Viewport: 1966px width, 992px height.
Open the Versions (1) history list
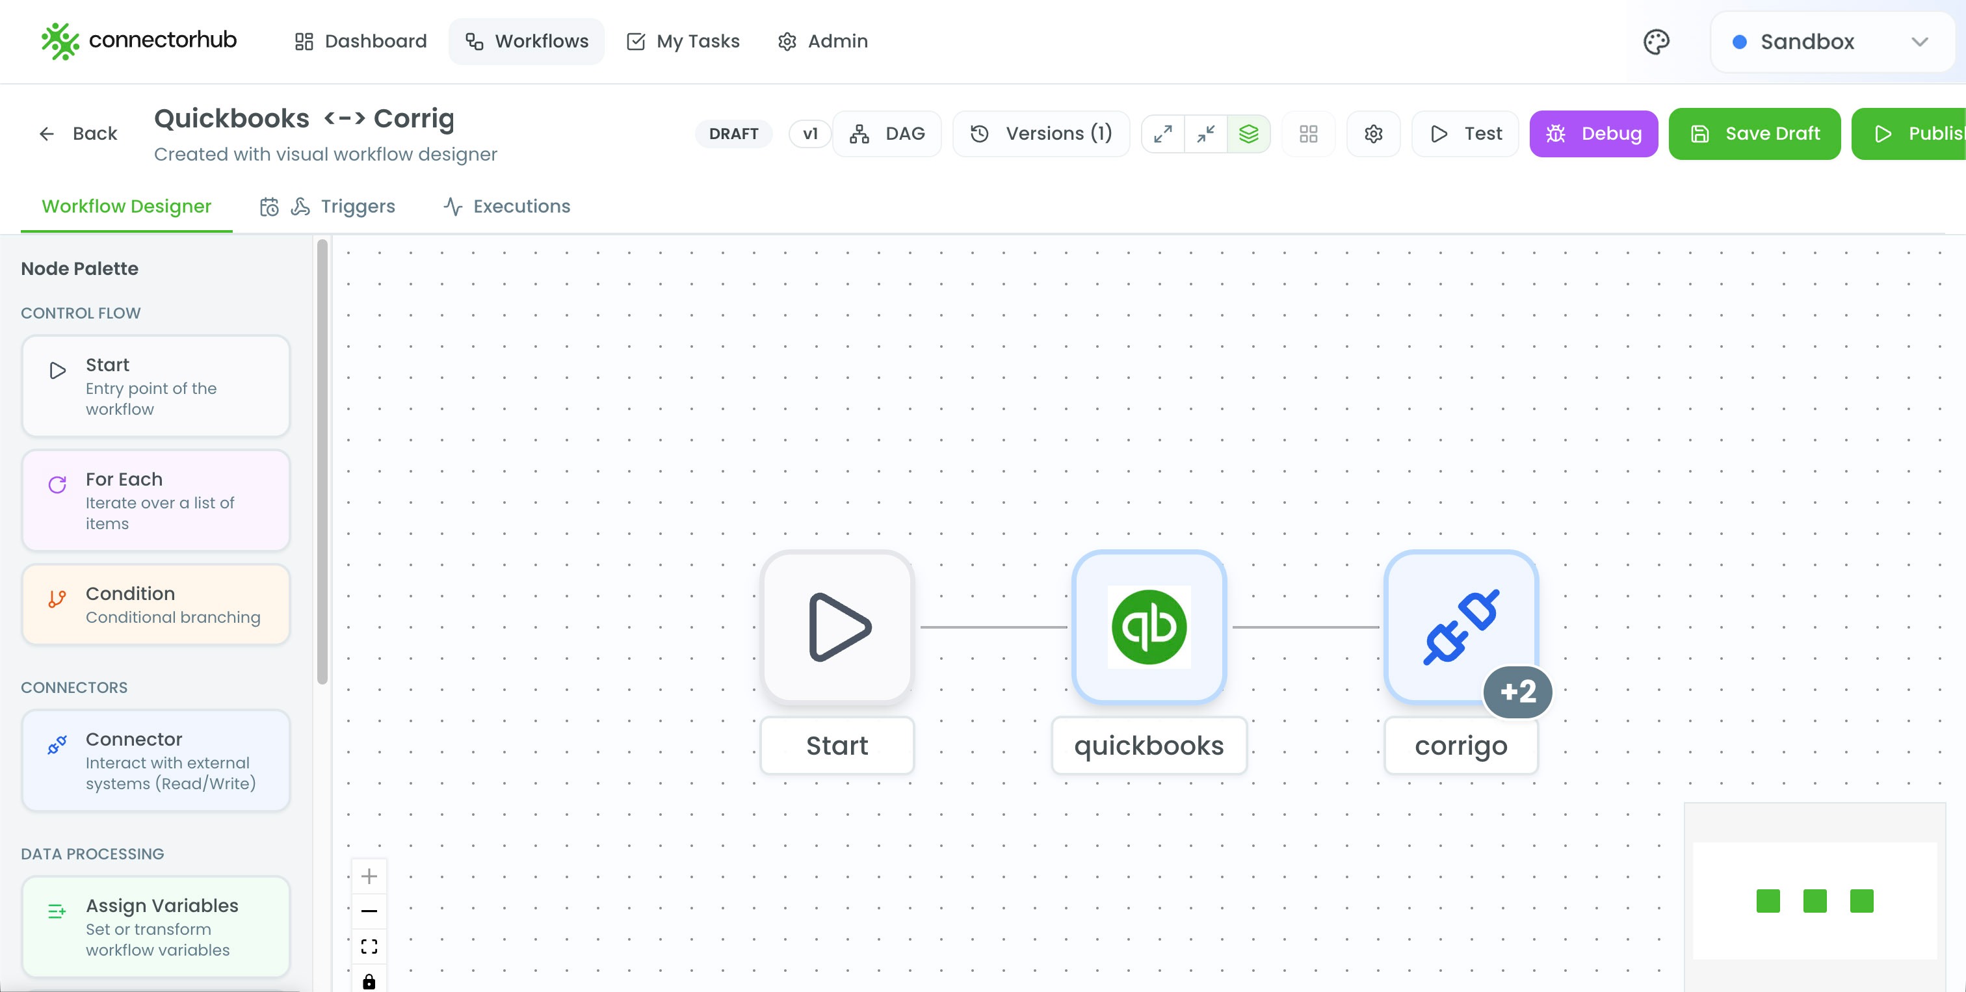pos(1041,135)
